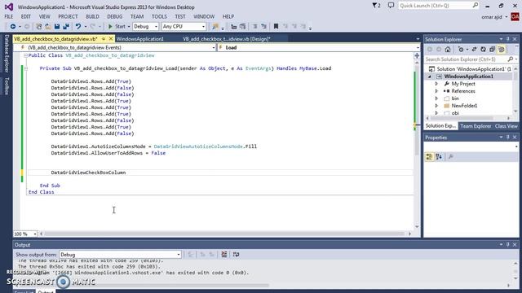Open the TOOLS menu
Screen dimensions: 522x293
pos(159,16)
